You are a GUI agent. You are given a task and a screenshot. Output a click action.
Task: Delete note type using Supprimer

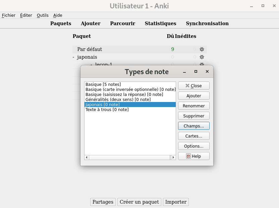pos(193,116)
